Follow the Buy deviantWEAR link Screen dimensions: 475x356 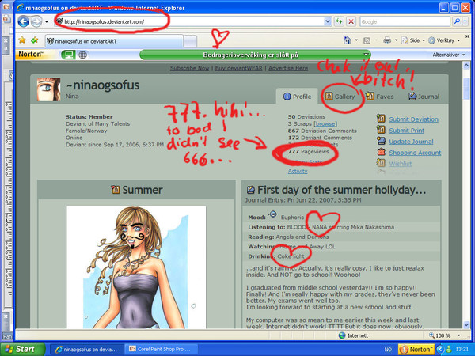pos(239,68)
